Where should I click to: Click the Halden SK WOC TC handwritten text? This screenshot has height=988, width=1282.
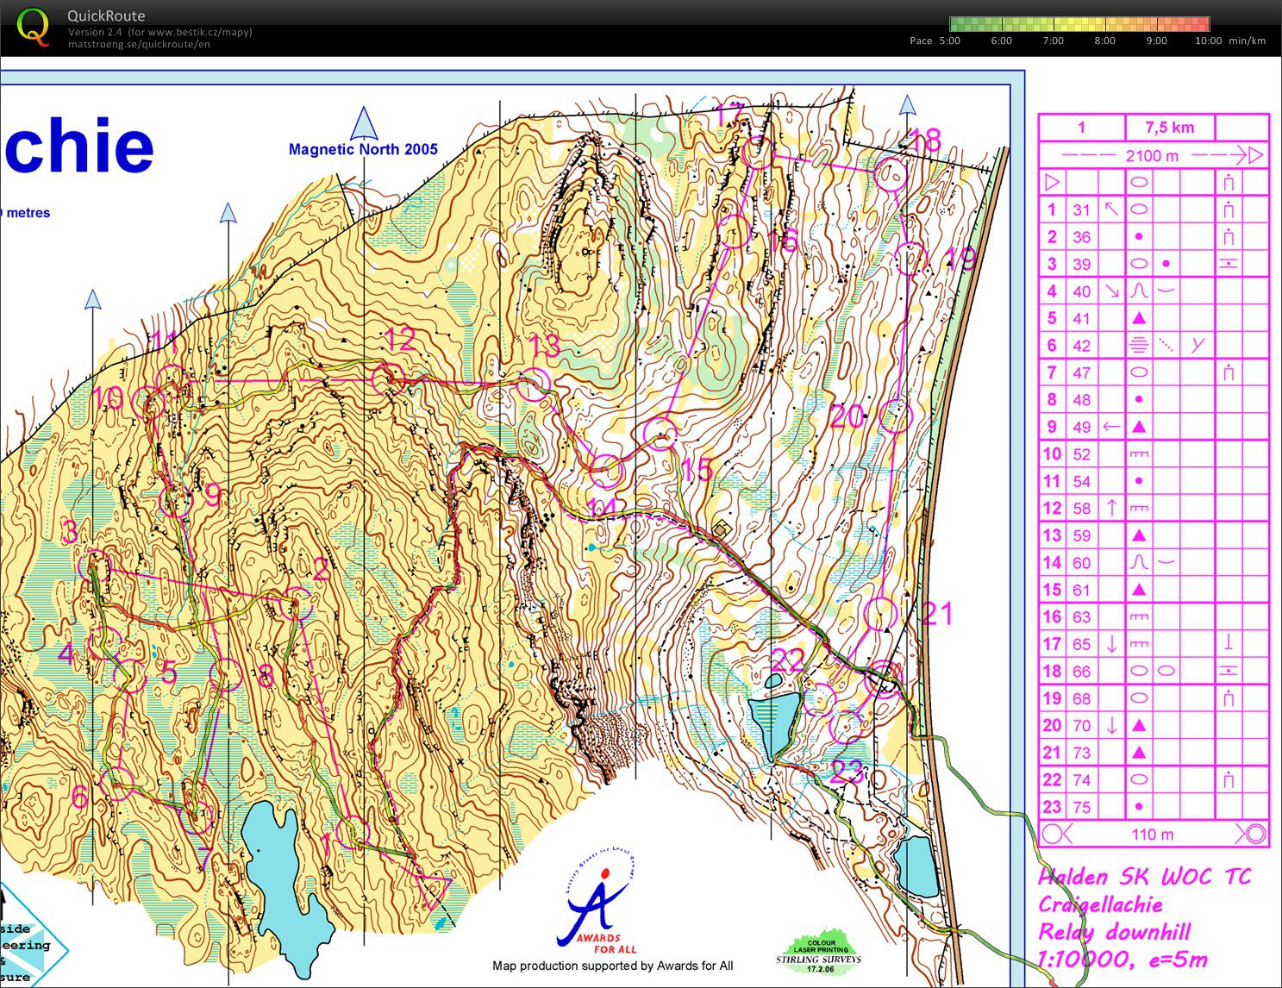pyautogui.click(x=1144, y=878)
